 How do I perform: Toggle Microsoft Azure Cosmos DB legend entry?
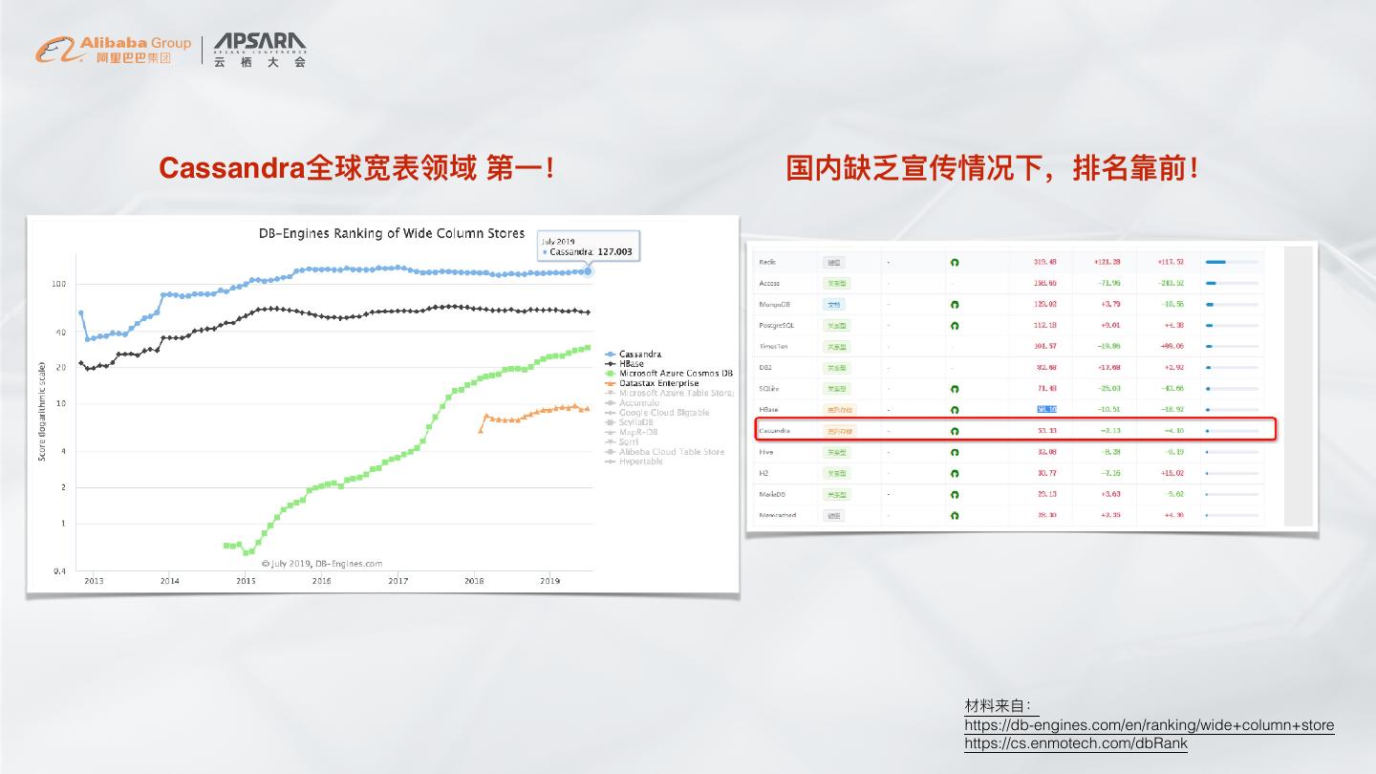pos(670,373)
